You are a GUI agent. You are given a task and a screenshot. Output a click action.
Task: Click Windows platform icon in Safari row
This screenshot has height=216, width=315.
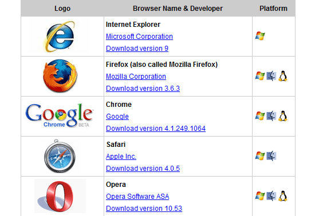260,155
